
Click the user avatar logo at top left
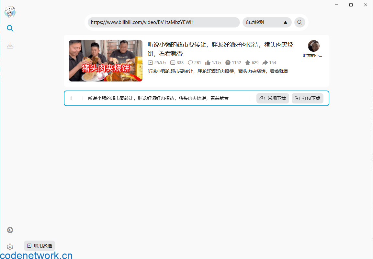pyautogui.click(x=10, y=12)
